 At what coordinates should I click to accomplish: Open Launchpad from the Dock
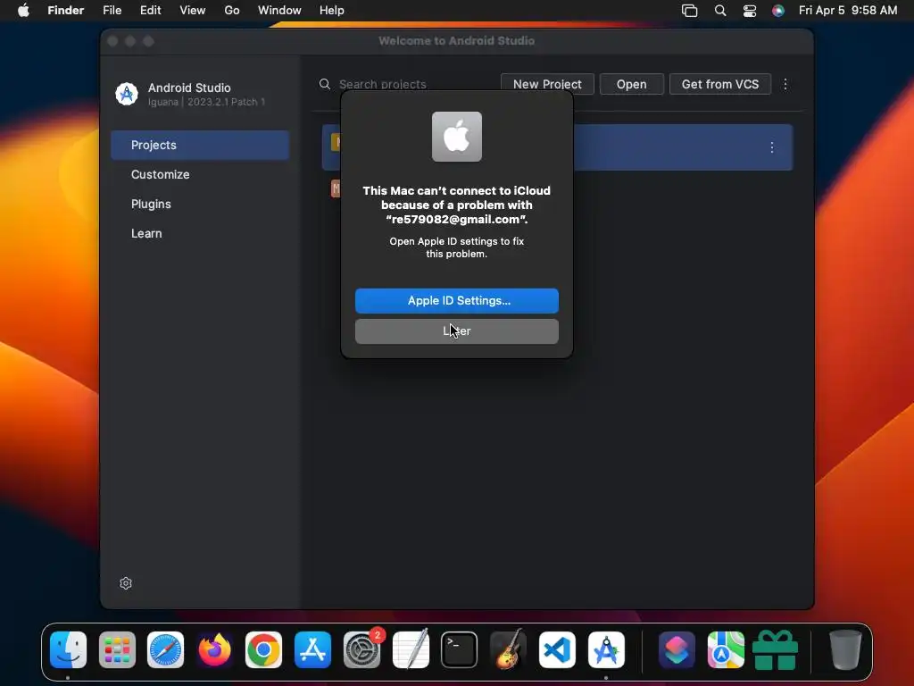117,650
